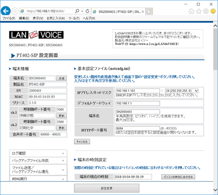Image resolution: width=218 pixels, height=195 pixels.
Task: Click the scrollbar down arrow
Action: (x=215, y=190)
